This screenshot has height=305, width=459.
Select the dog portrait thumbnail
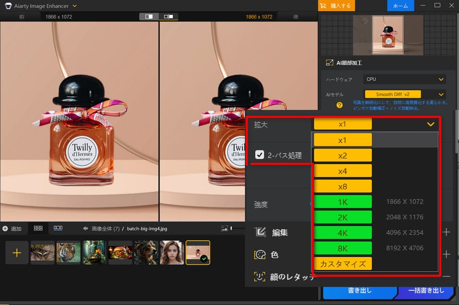click(146, 252)
